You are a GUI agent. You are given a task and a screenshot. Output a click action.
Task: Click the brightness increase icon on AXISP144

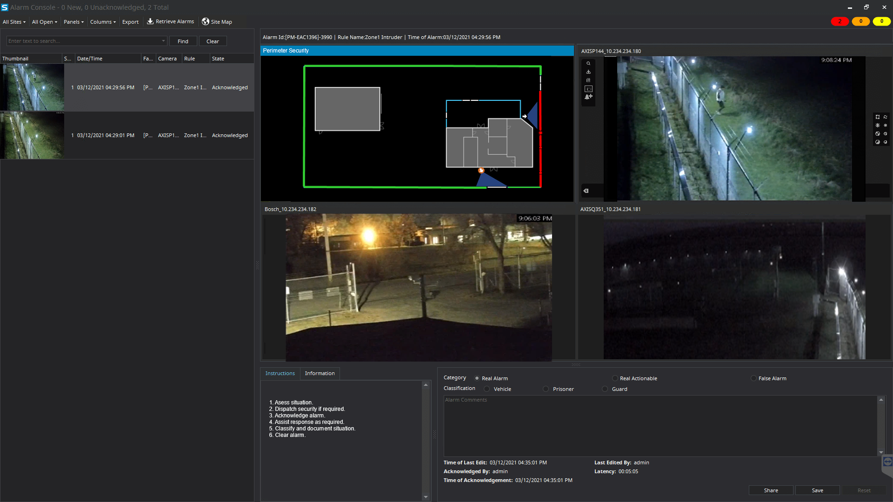tap(878, 125)
